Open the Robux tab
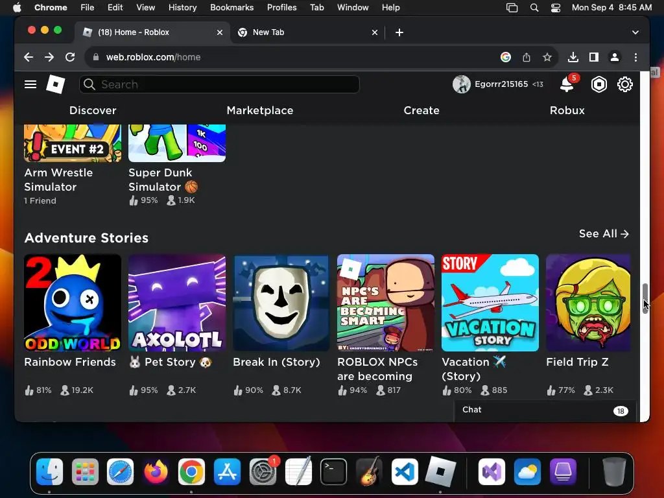Viewport: 664px width, 498px height. tap(567, 110)
